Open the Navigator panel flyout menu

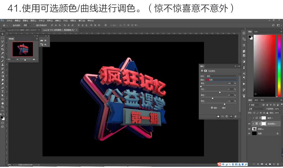coord(37,39)
